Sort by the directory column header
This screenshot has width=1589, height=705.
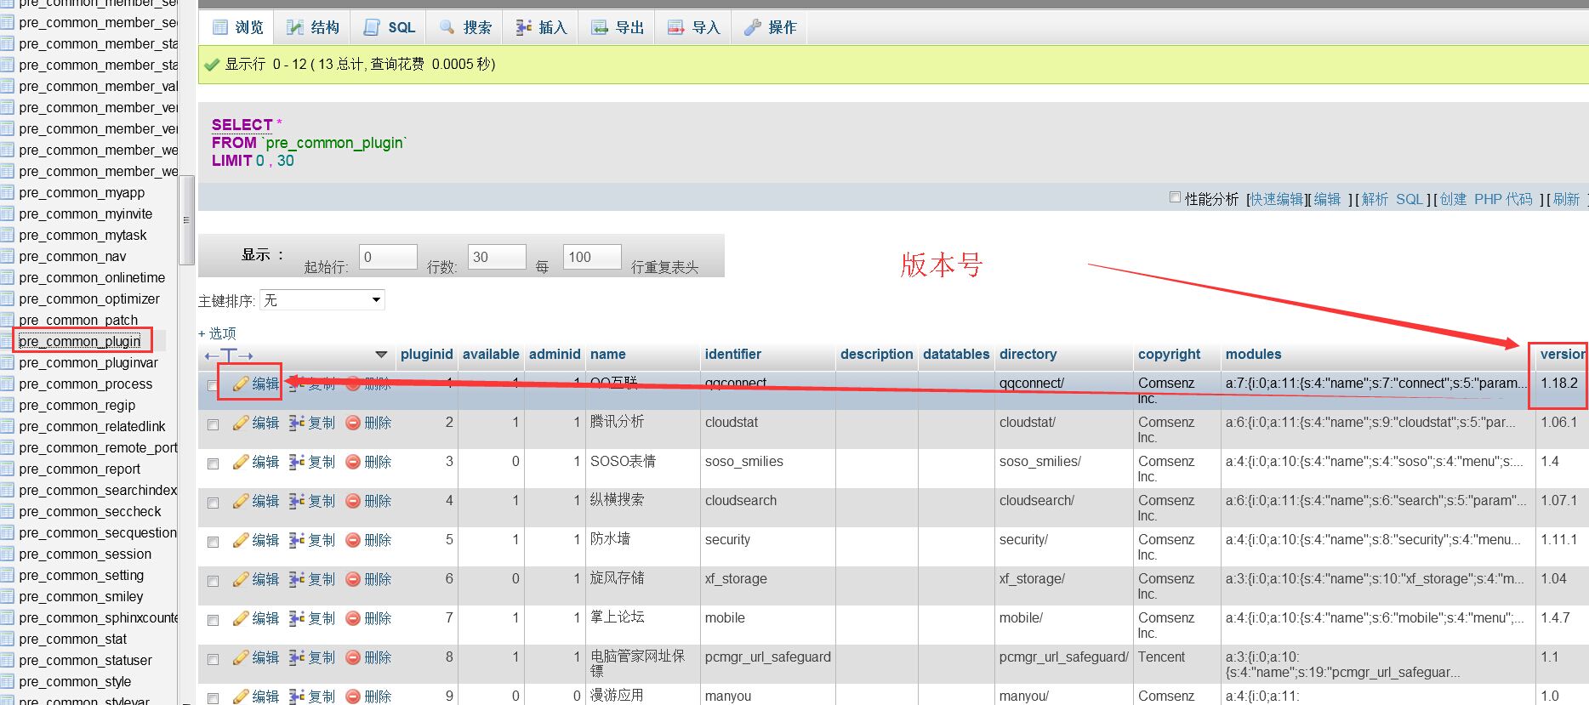coord(1028,355)
